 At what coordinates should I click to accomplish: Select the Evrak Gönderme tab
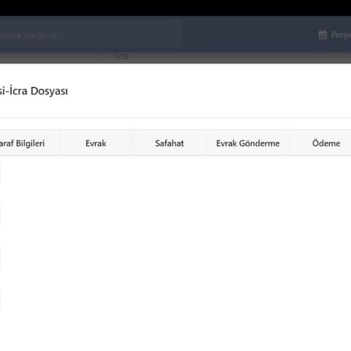(x=248, y=143)
